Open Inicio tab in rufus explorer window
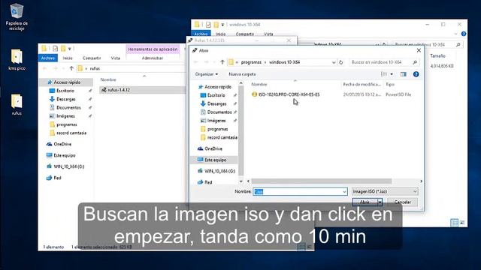Viewport: 481px width, 270px height. tap(68, 58)
